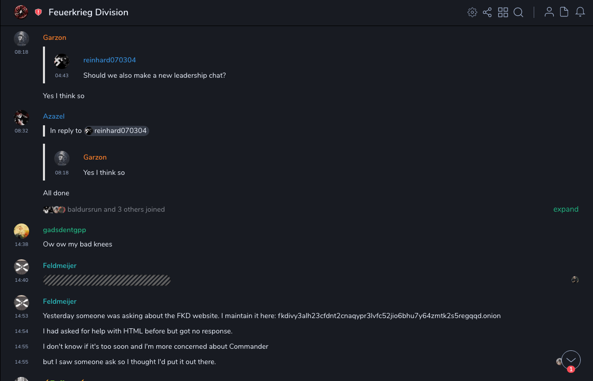This screenshot has height=381, width=593.
Task: Click the Feuerkrieg Division room avatar
Action: pos(21,12)
